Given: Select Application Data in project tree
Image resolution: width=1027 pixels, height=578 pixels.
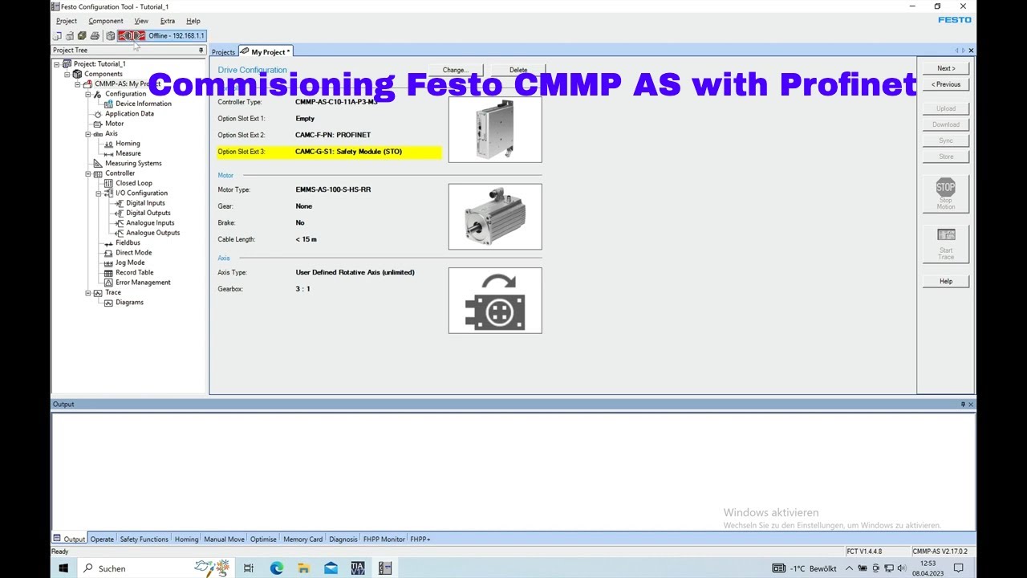Looking at the screenshot, I should [x=129, y=113].
